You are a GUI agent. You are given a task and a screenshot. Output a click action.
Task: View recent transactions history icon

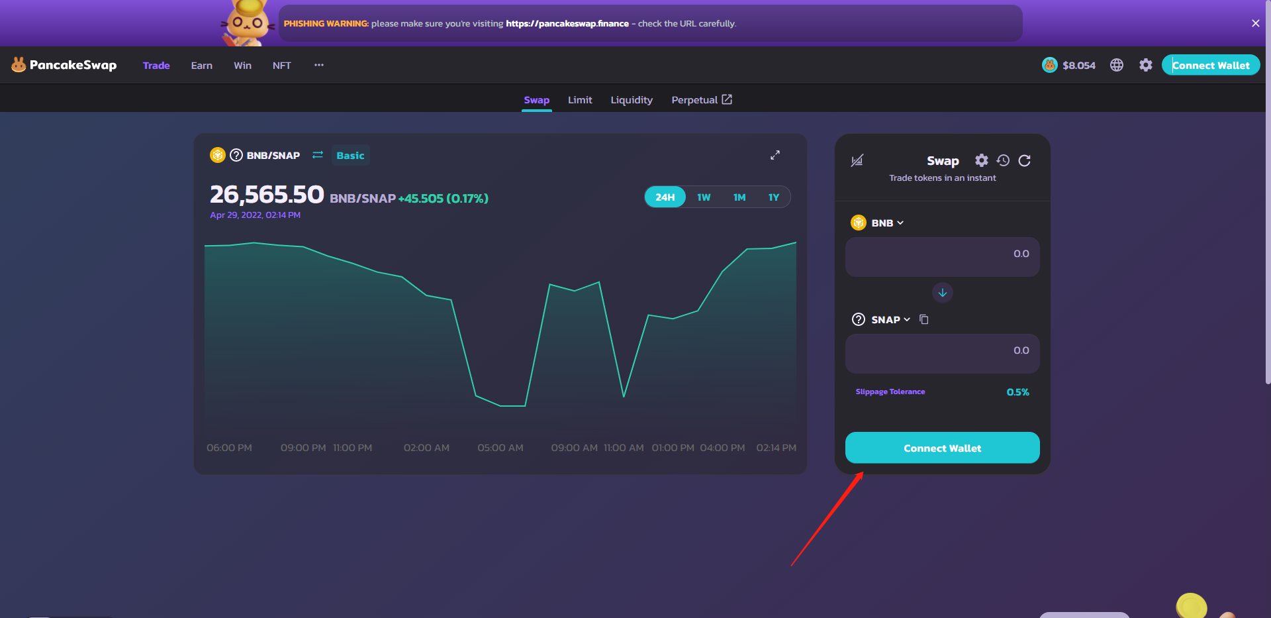pos(1003,160)
